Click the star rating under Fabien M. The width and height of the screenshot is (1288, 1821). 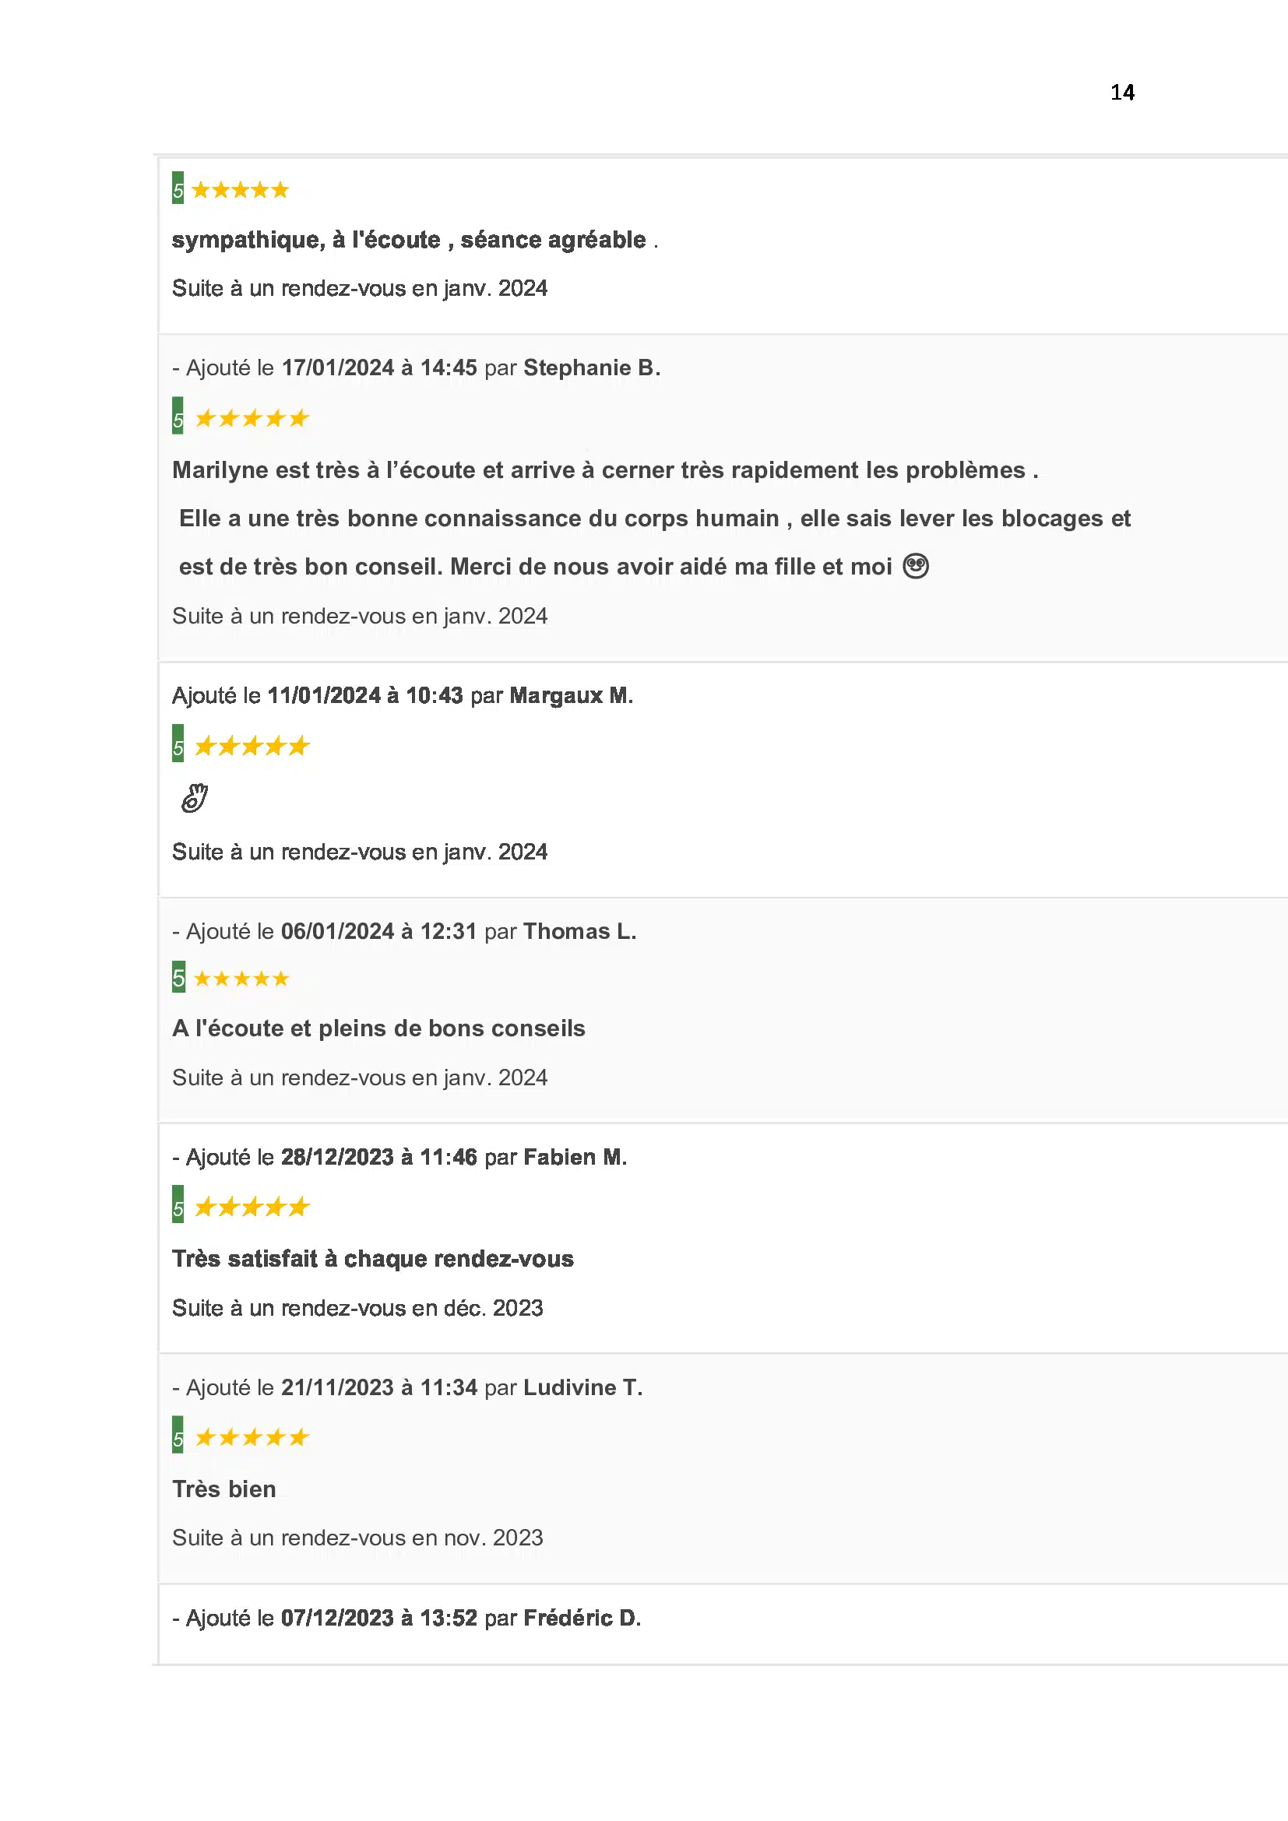[252, 1208]
